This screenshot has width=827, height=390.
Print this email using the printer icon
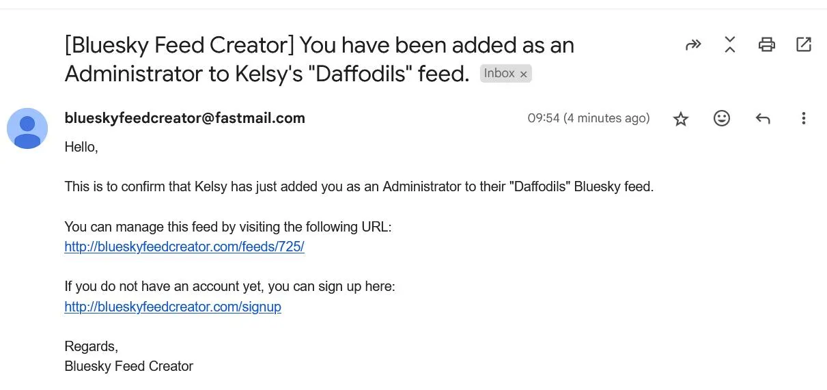[767, 45]
